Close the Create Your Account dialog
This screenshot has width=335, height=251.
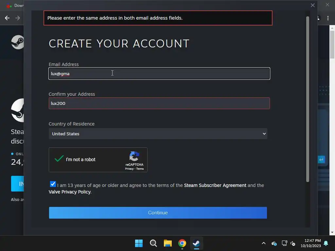click(312, 5)
